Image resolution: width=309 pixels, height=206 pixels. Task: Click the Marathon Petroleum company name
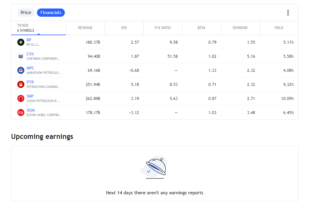coord(44,73)
